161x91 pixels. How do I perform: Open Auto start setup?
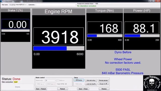click(91, 80)
